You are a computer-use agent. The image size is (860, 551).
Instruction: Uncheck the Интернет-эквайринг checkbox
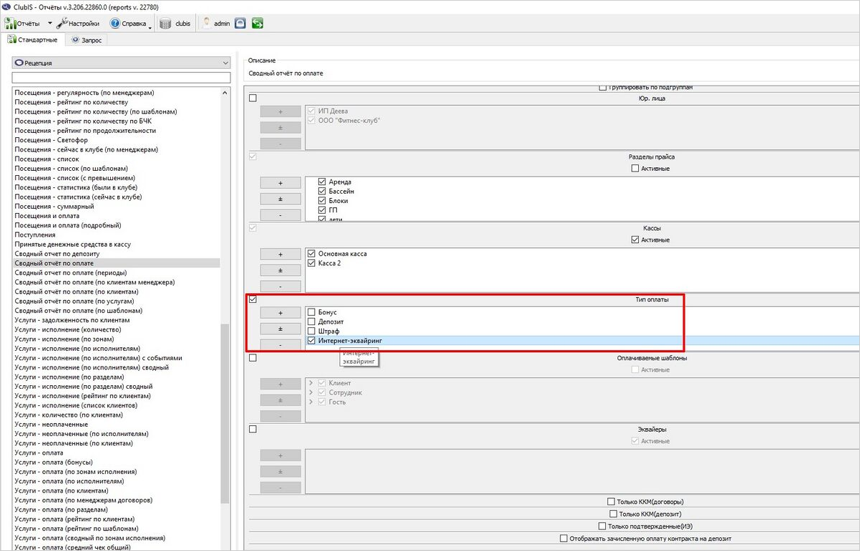pos(311,341)
